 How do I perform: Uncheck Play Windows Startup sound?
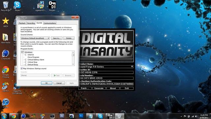click(x=21, y=68)
